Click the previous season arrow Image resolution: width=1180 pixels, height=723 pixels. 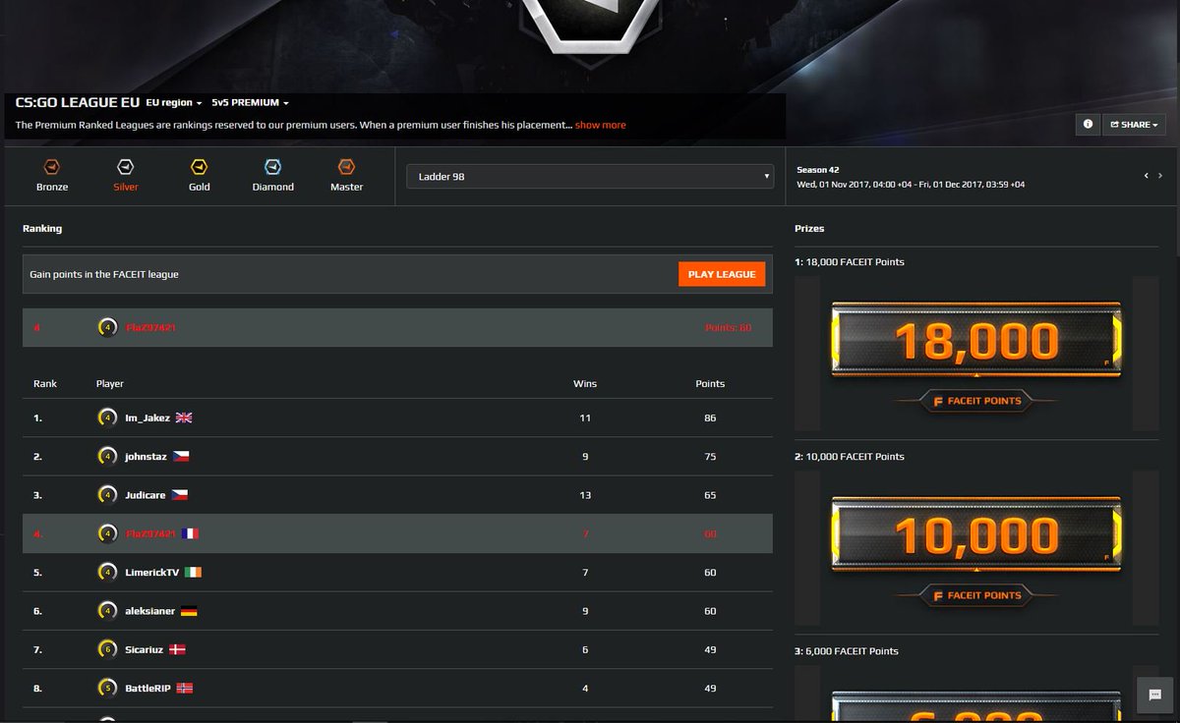pyautogui.click(x=1146, y=175)
